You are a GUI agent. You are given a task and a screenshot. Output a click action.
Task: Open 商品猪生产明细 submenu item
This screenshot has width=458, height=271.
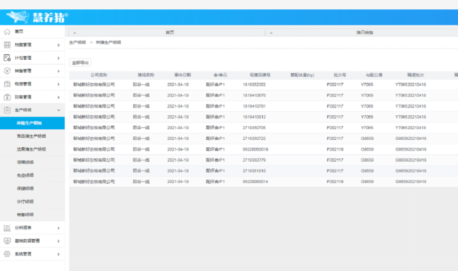pyautogui.click(x=32, y=136)
